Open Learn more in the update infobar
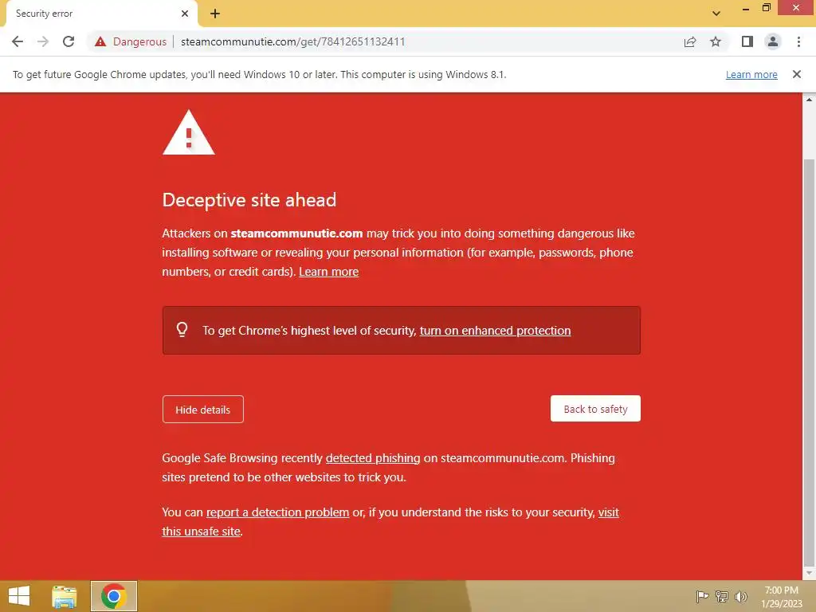This screenshot has height=612, width=816. 751,74
